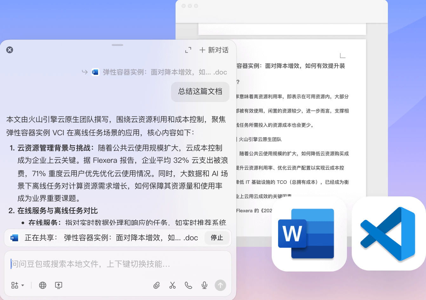Click the reply arrow beside the quoted document
Image resolution: width=426 pixels, height=300 pixels.
pyautogui.click(x=84, y=72)
